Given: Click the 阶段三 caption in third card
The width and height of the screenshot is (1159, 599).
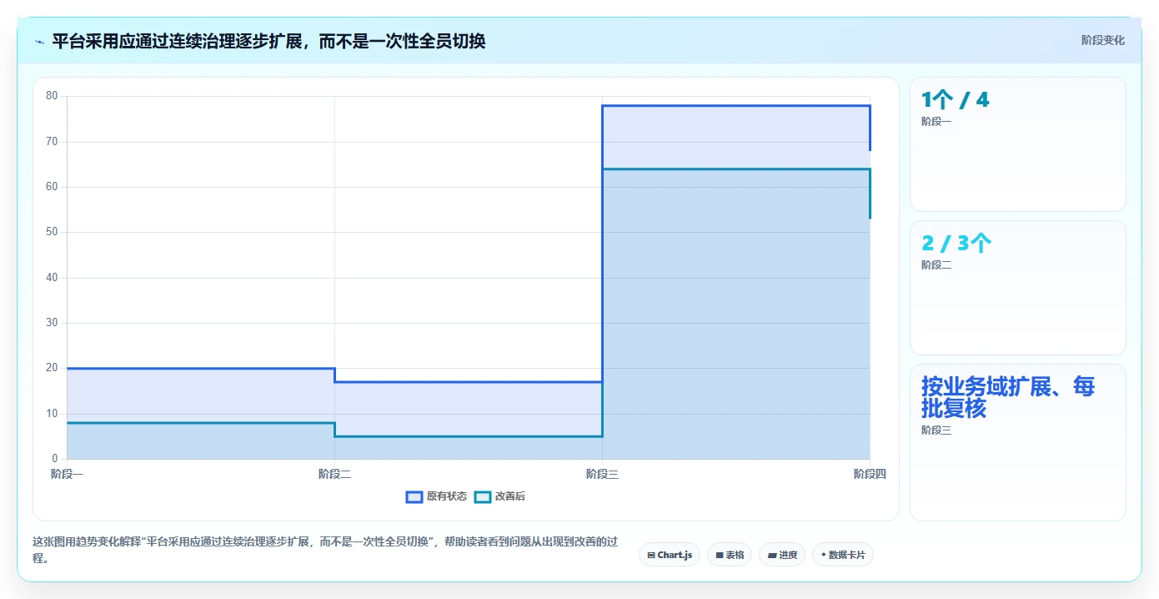Looking at the screenshot, I should 936,430.
